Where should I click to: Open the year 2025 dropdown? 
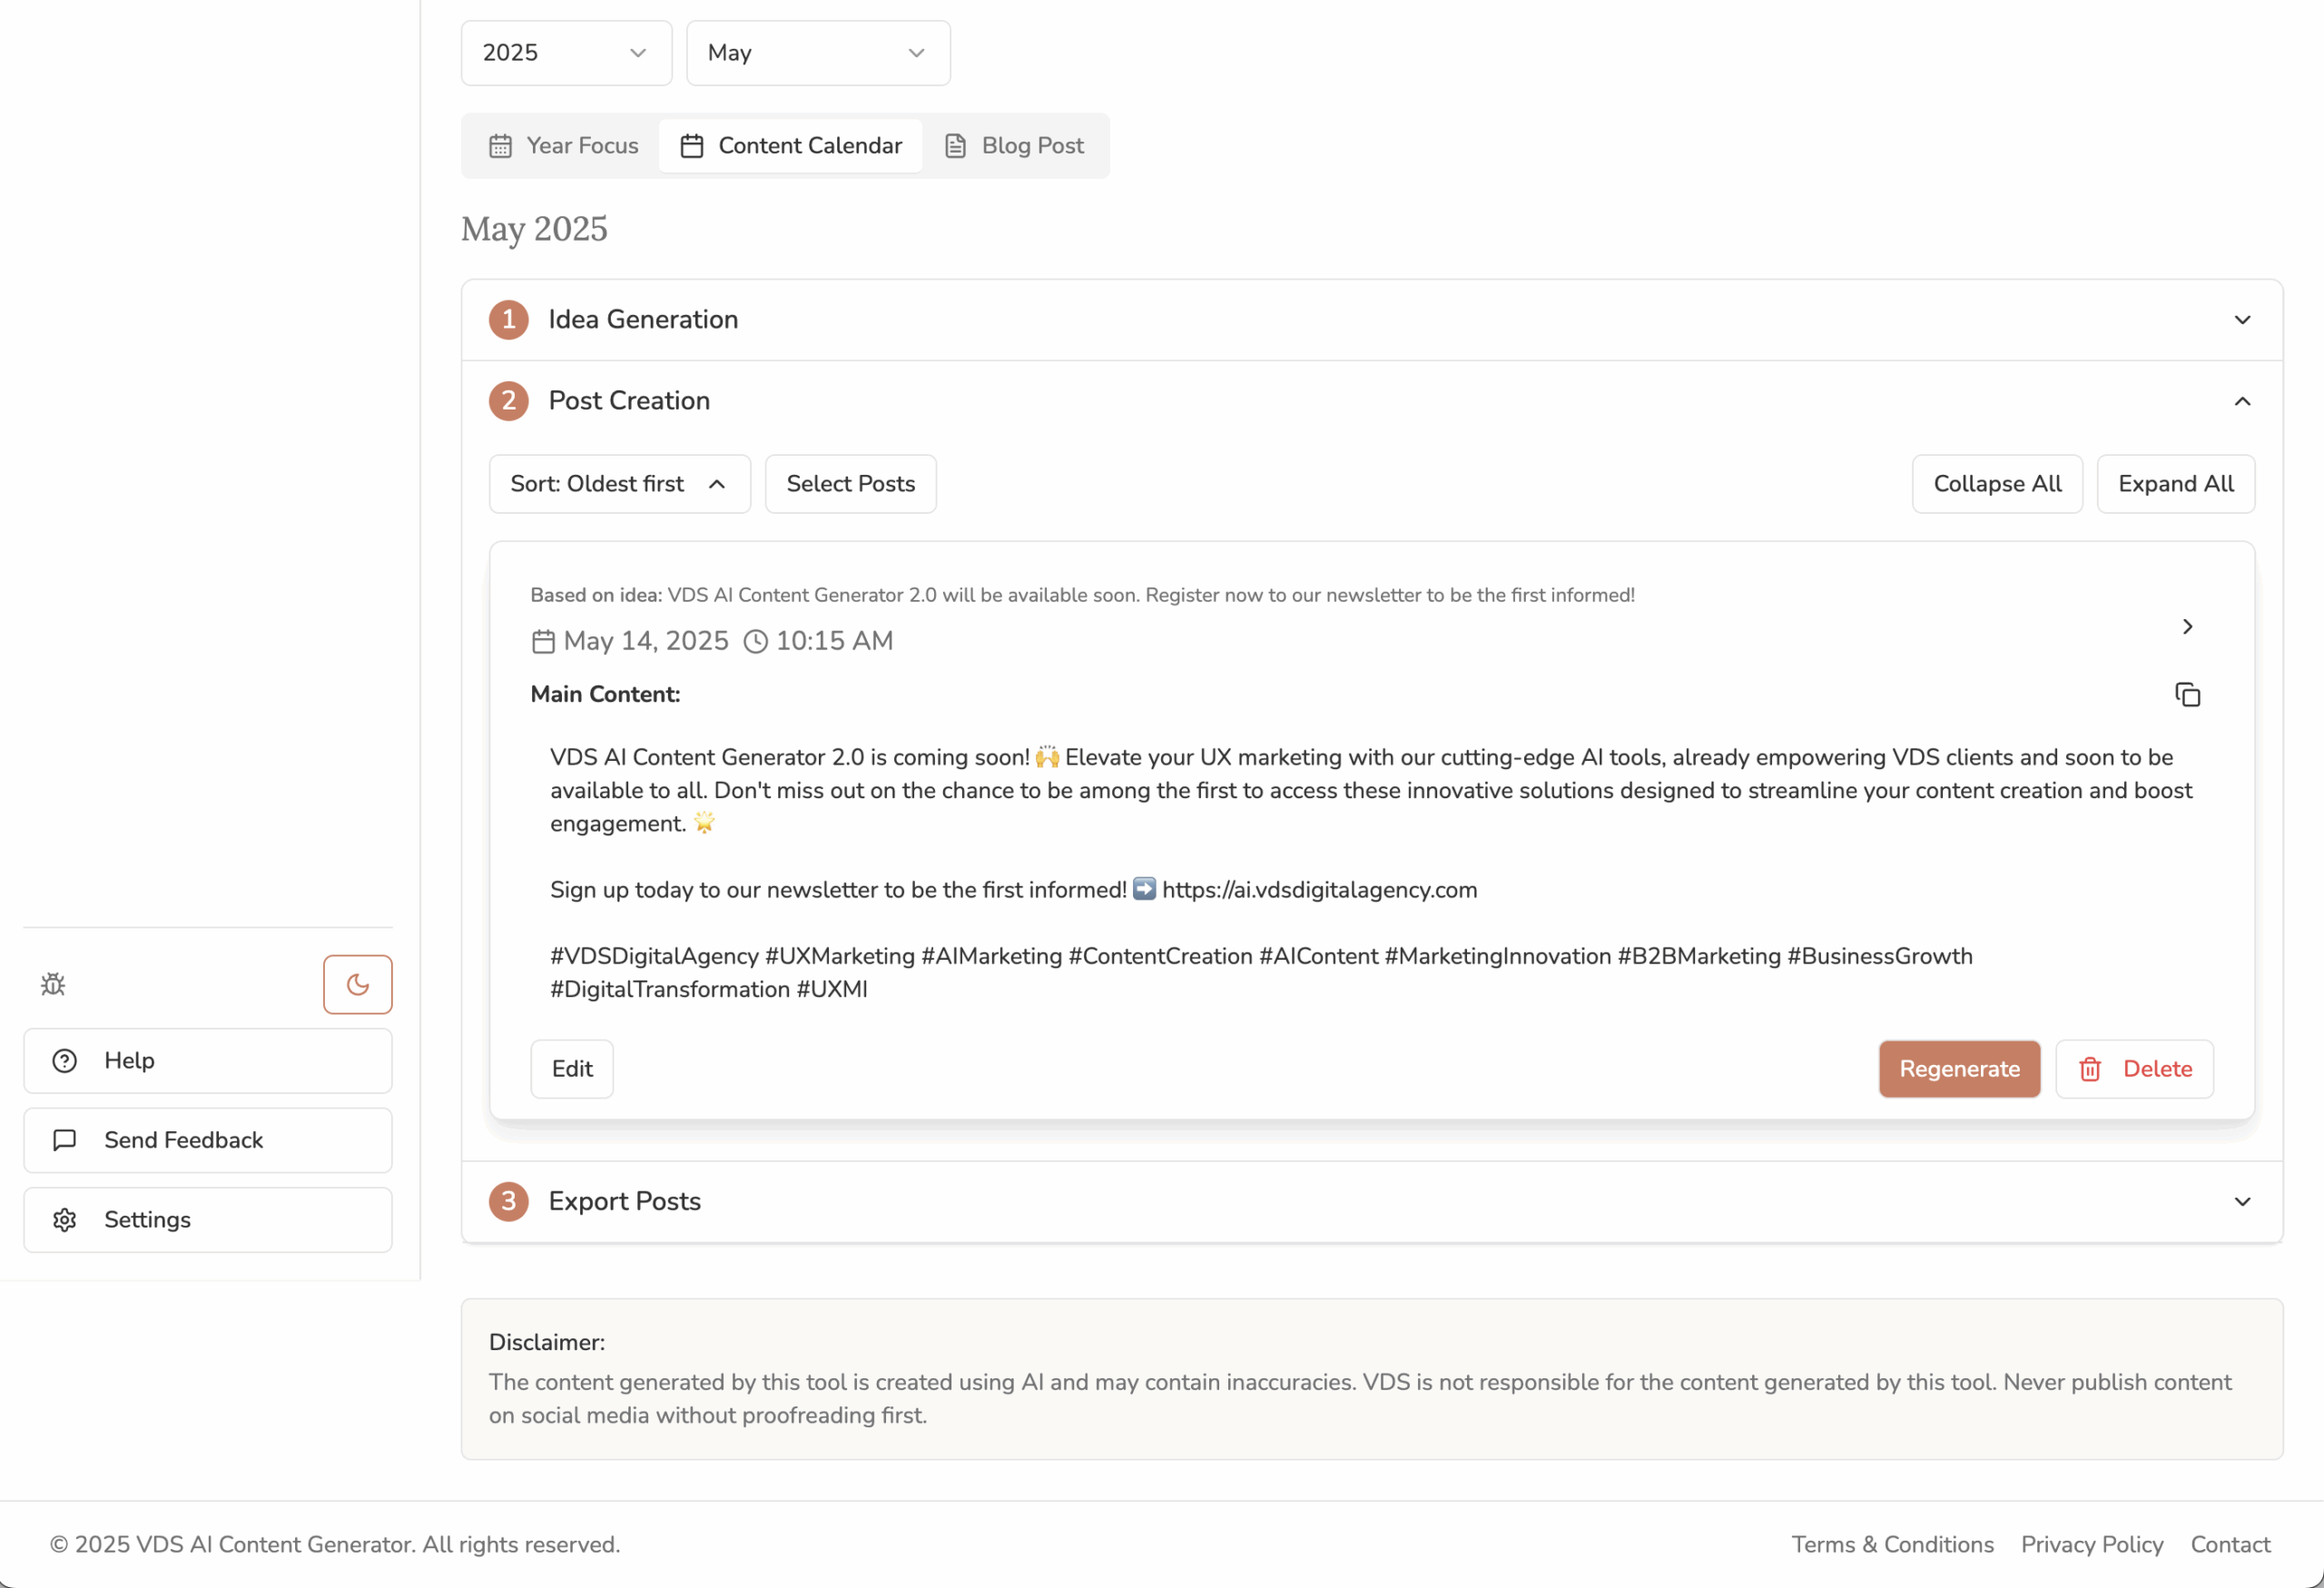[566, 53]
